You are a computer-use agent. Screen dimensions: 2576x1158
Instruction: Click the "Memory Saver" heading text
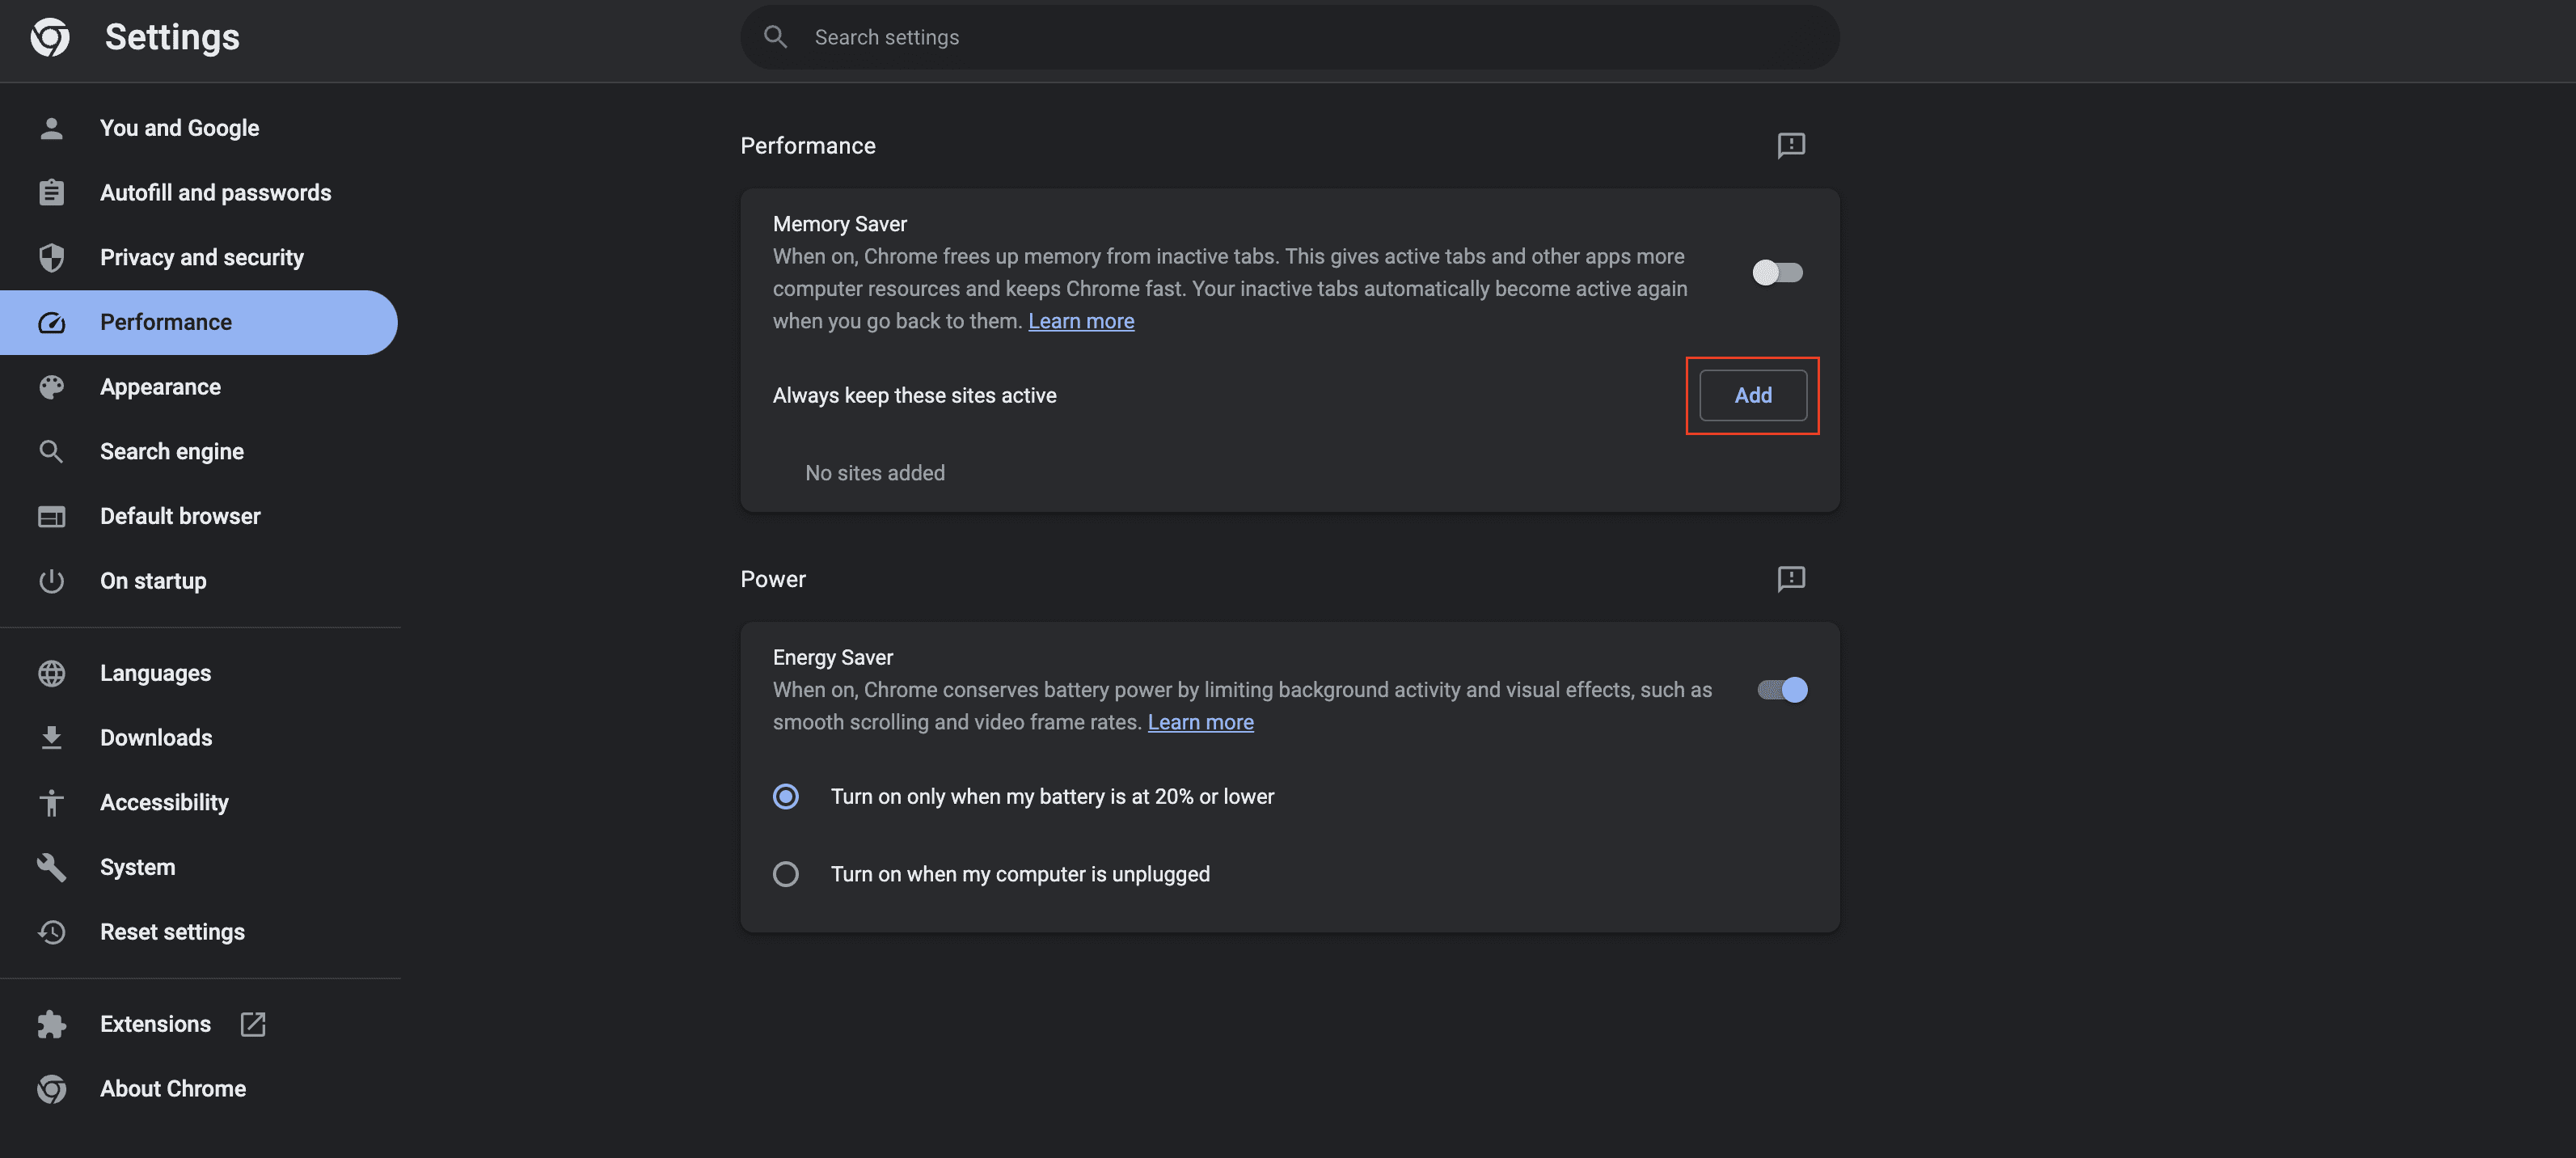pyautogui.click(x=840, y=224)
